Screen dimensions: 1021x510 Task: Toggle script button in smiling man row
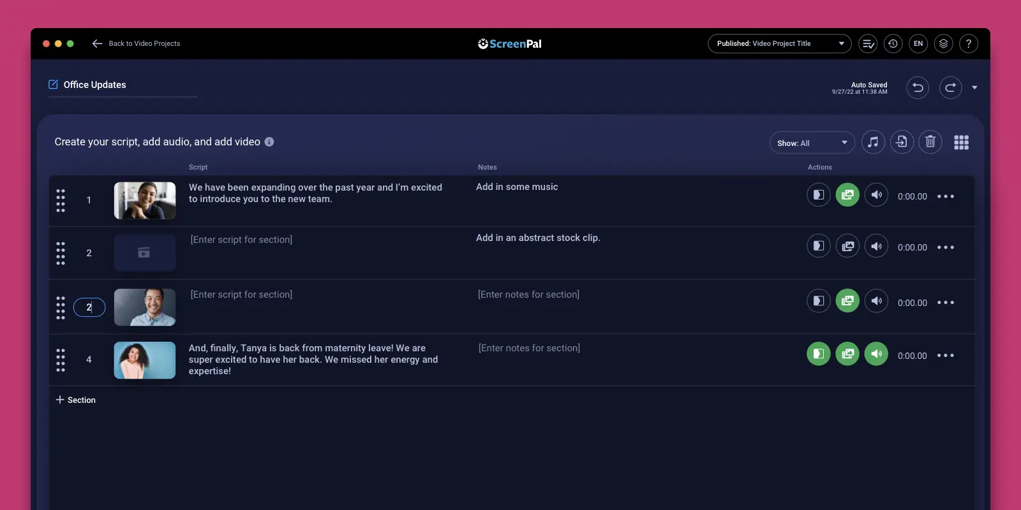point(819,301)
